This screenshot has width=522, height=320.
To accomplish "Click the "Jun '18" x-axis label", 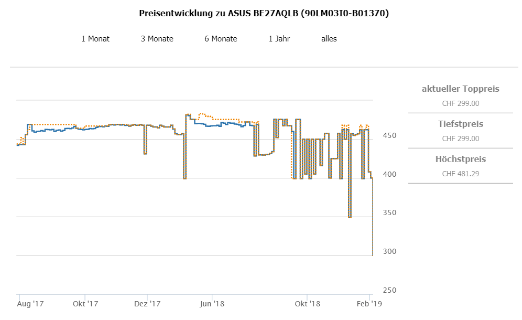I will pos(212,304).
